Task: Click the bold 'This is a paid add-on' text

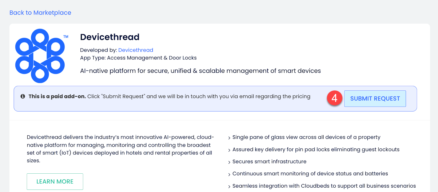Action: pyautogui.click(x=57, y=96)
